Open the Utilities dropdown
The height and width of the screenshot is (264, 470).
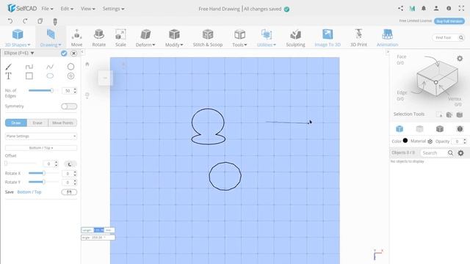pyautogui.click(x=266, y=37)
